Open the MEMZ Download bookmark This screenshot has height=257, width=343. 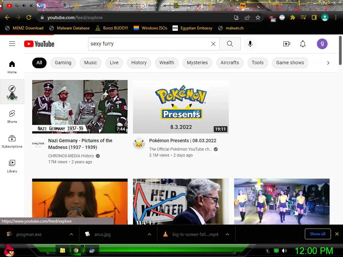(24, 28)
